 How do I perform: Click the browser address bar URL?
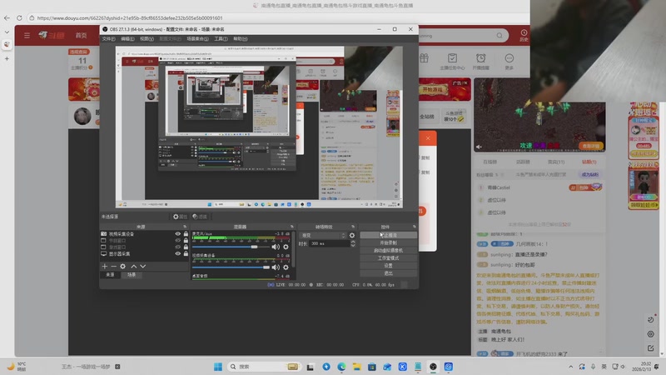(130, 17)
